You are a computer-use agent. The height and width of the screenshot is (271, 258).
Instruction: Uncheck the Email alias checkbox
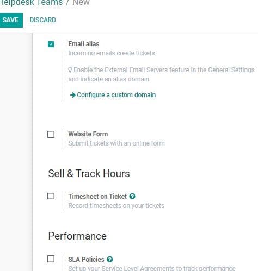point(51,44)
